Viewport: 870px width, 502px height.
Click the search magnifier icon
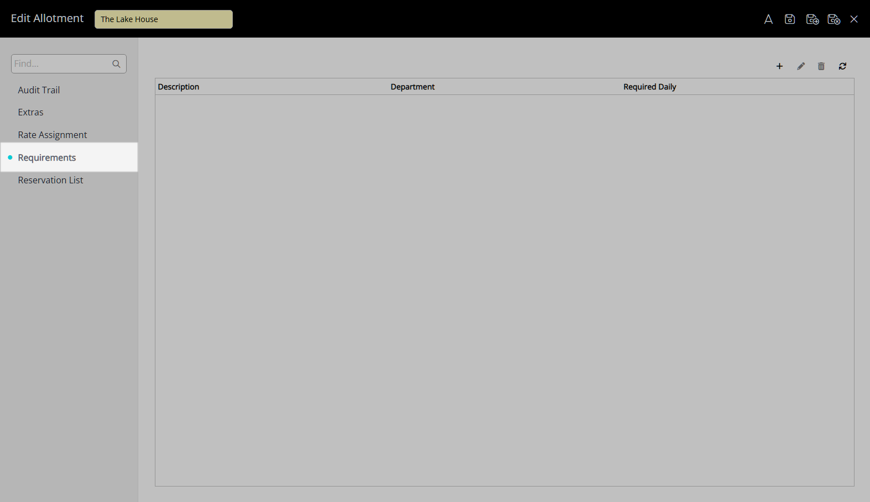point(116,64)
